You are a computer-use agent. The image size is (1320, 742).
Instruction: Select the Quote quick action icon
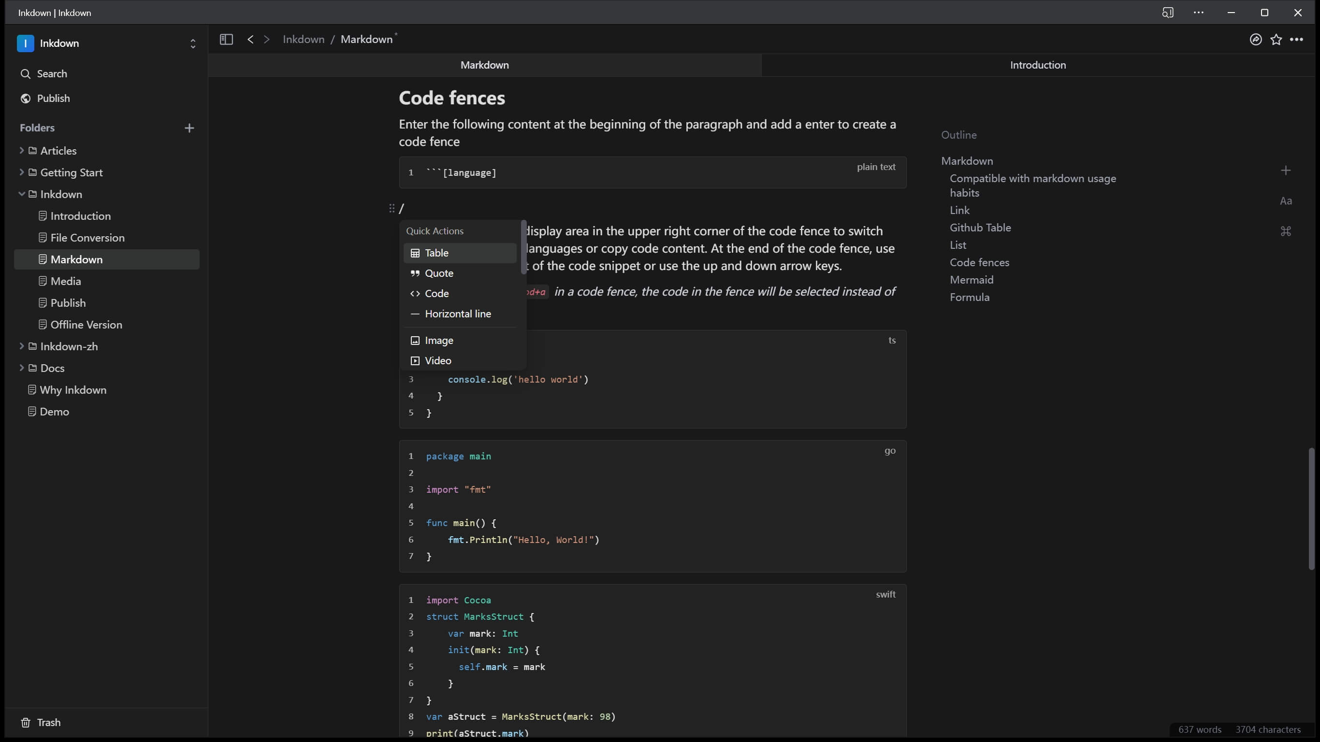pos(415,273)
